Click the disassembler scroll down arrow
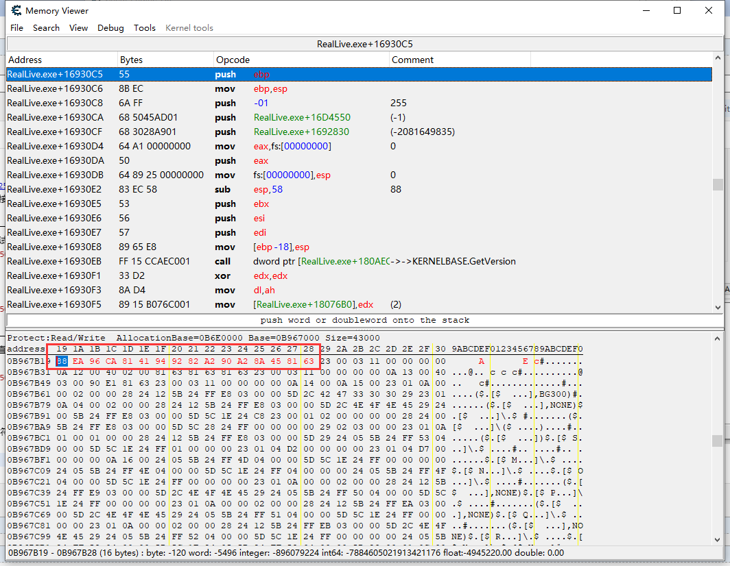This screenshot has width=730, height=566. pos(718,308)
